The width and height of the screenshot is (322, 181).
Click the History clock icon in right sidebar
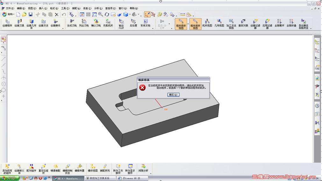point(317,106)
